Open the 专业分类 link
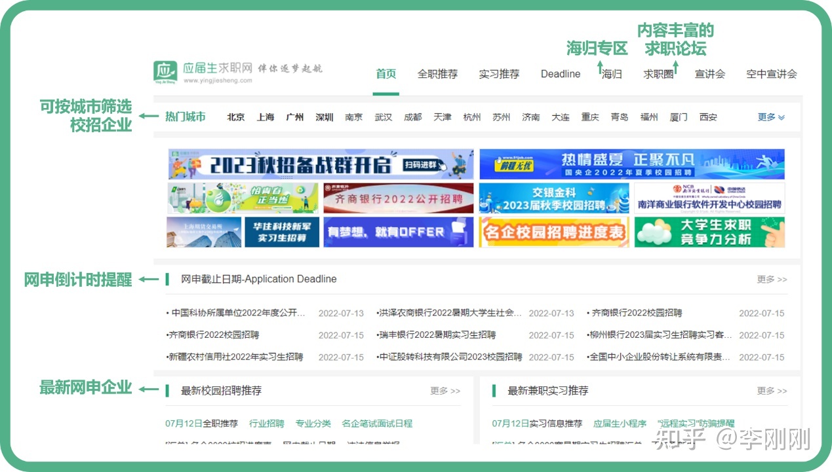Screen dimensions: 832x472 (x=313, y=424)
